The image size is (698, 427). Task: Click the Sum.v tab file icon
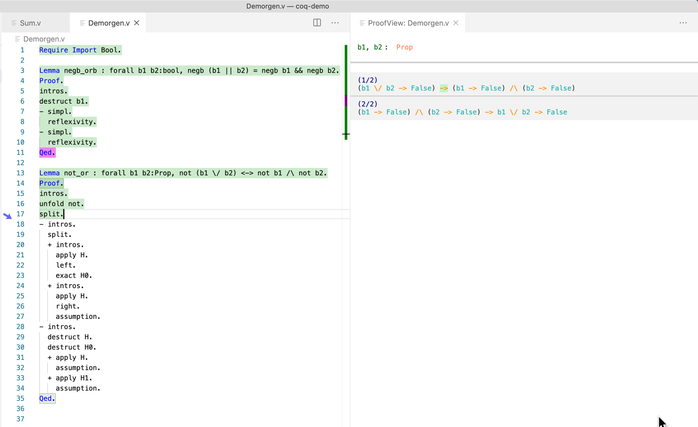14,23
